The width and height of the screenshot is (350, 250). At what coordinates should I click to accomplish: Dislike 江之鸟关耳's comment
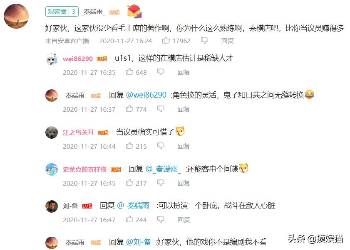(161, 146)
